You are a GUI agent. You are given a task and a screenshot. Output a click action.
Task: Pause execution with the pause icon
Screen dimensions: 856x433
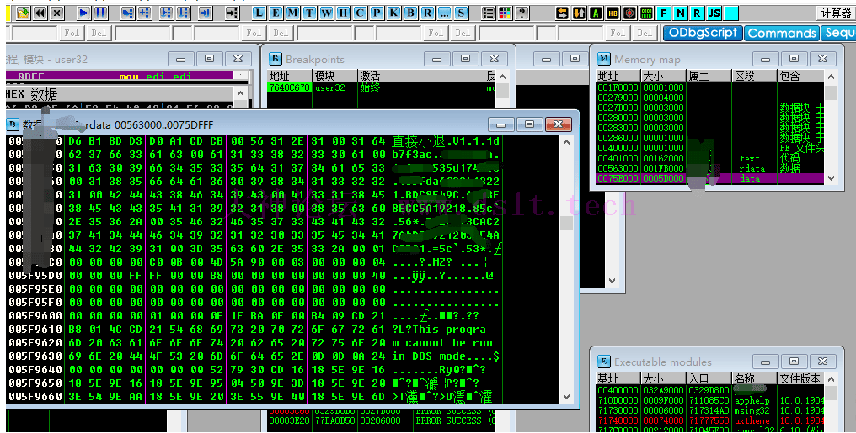point(100,13)
